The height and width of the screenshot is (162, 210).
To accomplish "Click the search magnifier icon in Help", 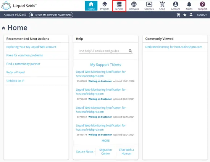I will click(x=130, y=51).
